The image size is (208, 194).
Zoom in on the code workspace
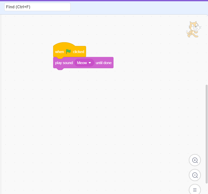click(195, 160)
